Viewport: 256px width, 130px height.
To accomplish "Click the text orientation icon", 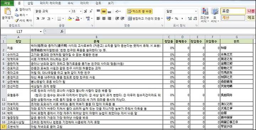I will click(x=117, y=11).
